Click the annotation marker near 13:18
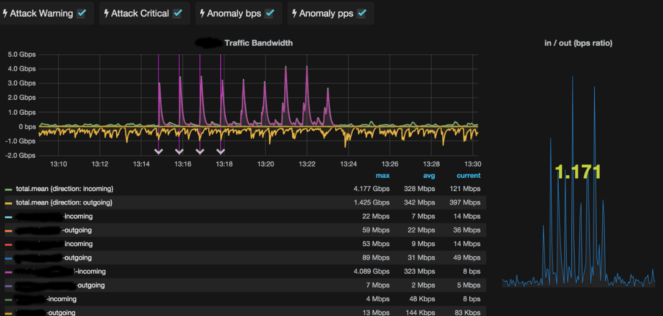Viewport: 663px width, 316px height. tap(221, 151)
